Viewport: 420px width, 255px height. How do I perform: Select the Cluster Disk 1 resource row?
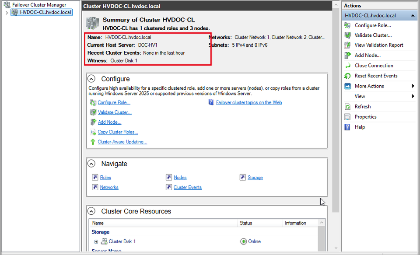coord(204,241)
